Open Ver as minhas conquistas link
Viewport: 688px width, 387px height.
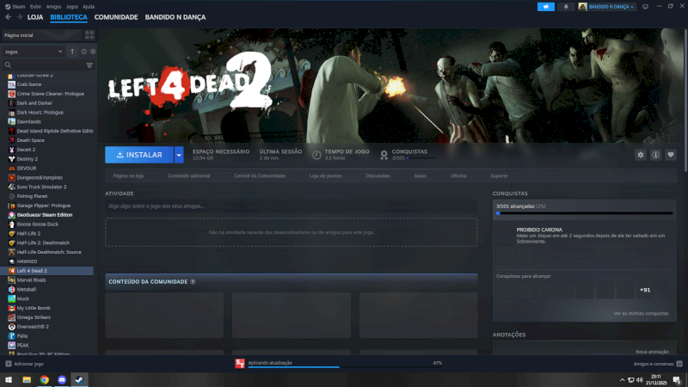click(640, 313)
